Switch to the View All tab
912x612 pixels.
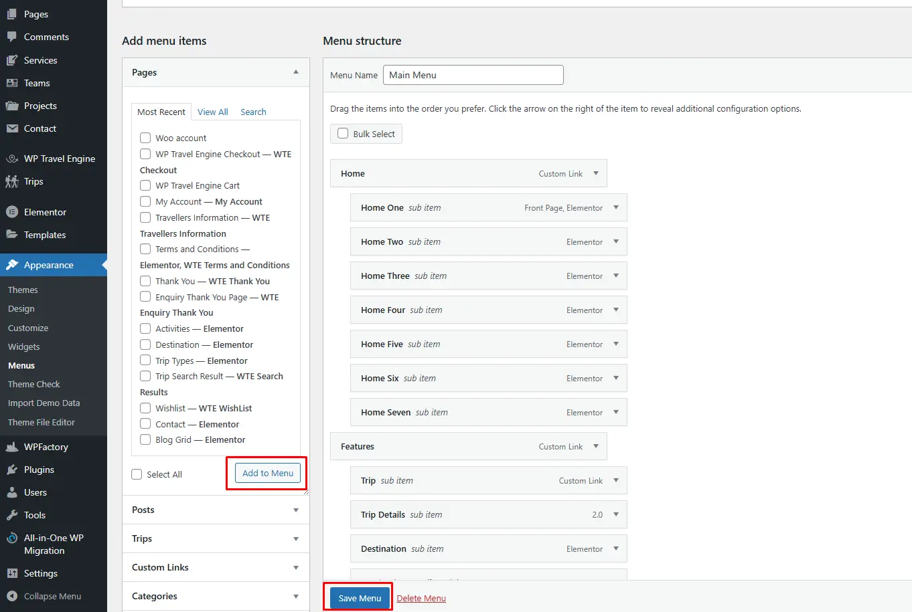pyautogui.click(x=213, y=112)
